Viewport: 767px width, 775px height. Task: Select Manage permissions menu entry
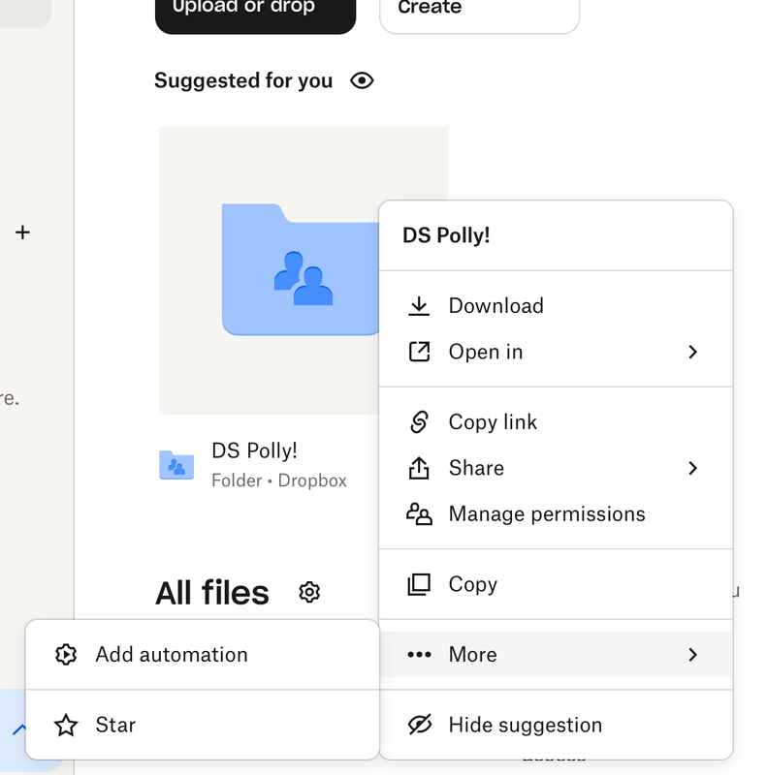click(x=546, y=514)
